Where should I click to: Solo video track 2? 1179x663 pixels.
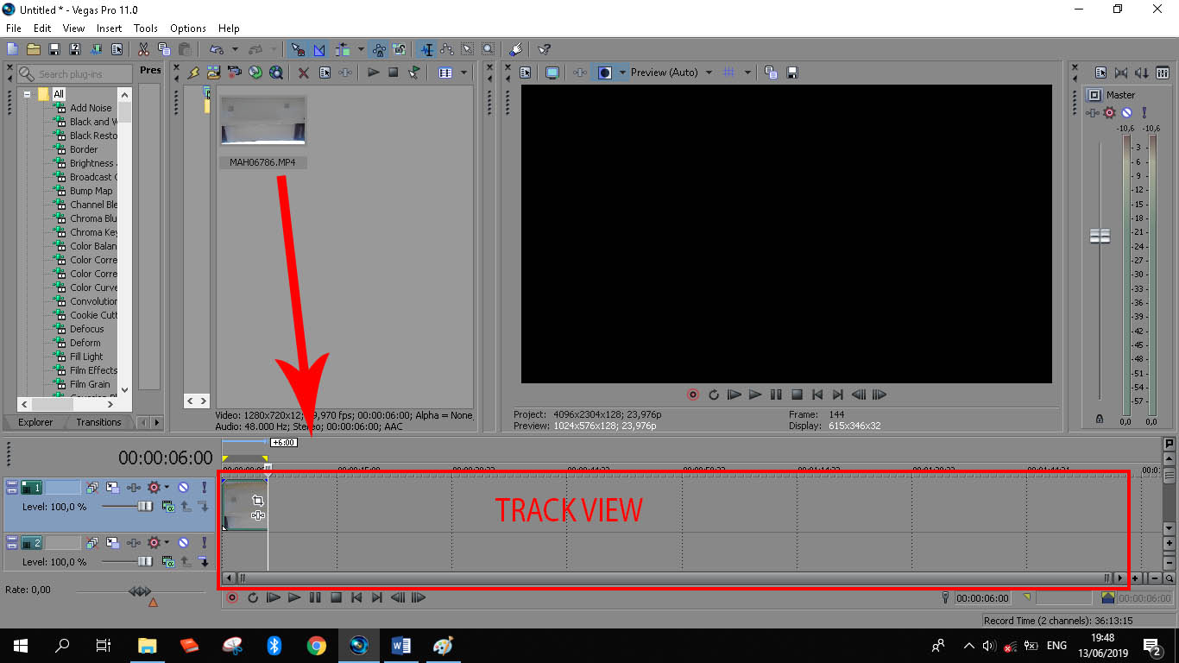pos(204,543)
